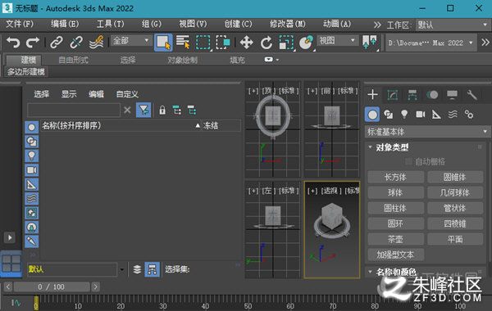492x311 pixels.
Task: Clear the scene explorer search with X
Action: [127, 110]
